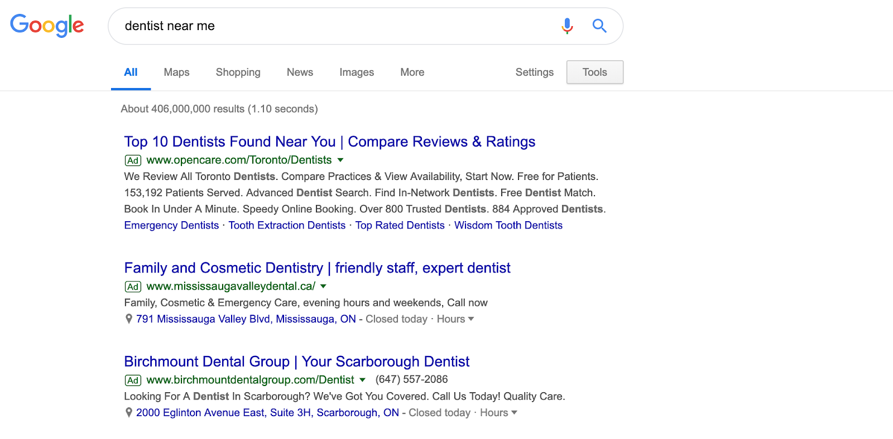The width and height of the screenshot is (893, 439).
Task: Click the 'We Review All Toronto Dentists' description line
Action: [x=361, y=177]
